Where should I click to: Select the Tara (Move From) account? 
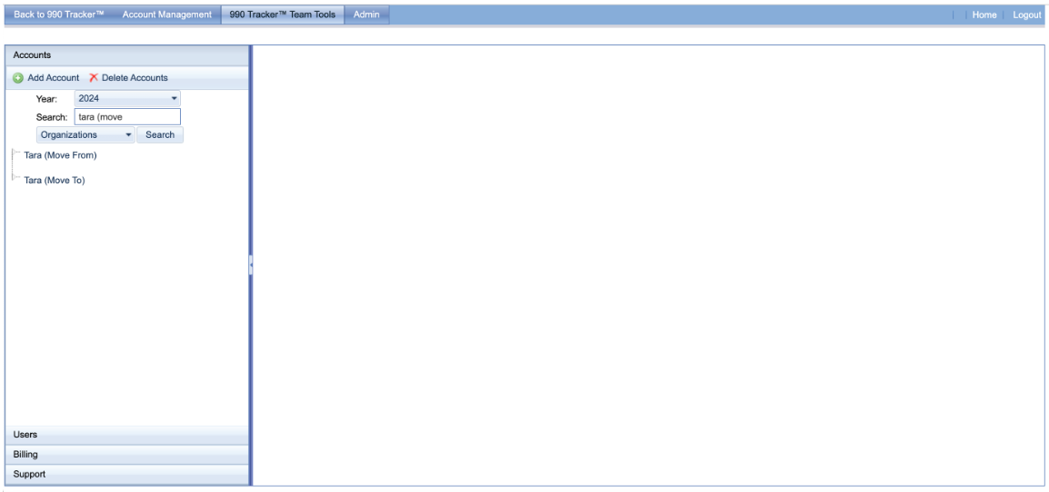pos(60,155)
